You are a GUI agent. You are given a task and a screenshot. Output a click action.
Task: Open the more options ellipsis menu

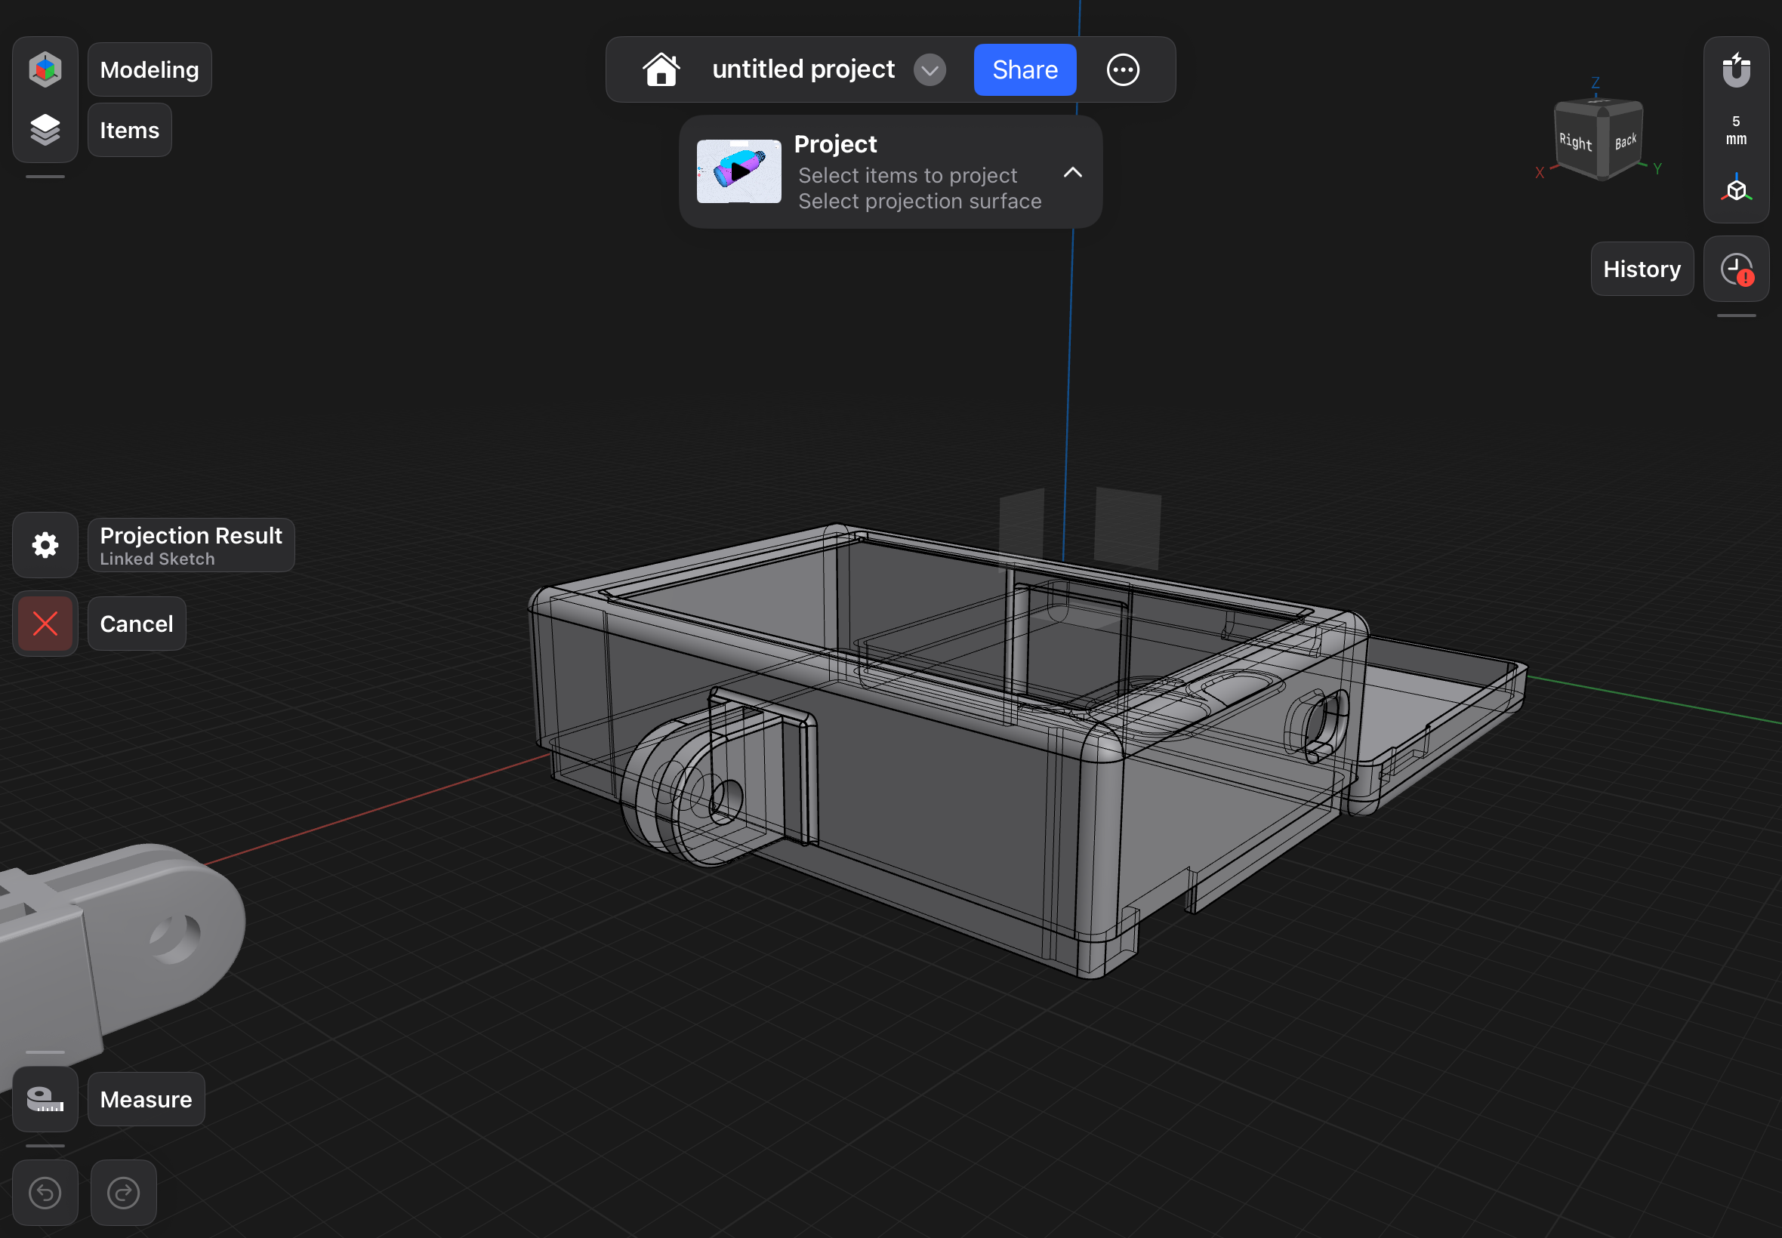(1123, 69)
